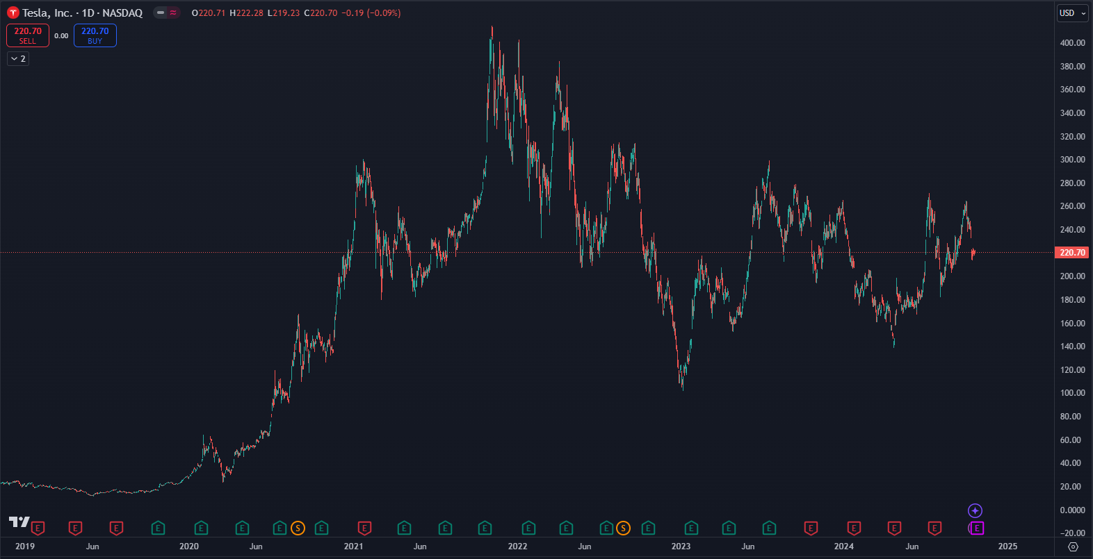Toggle the gray dash indicator in the header
This screenshot has width=1093, height=559.
161,12
